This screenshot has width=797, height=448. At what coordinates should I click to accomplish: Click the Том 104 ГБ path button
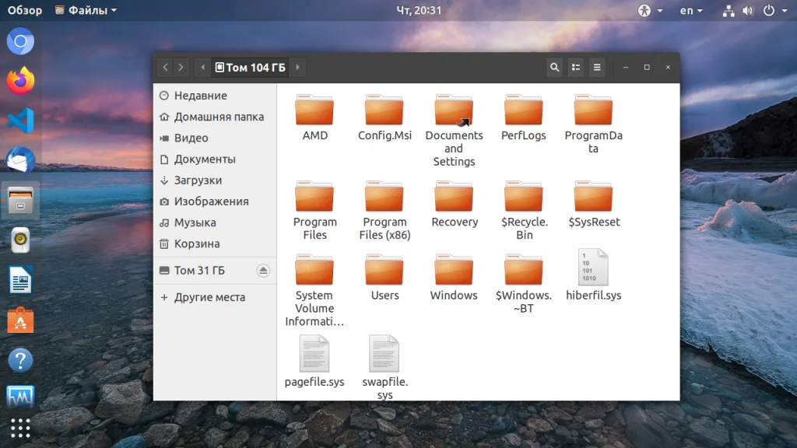pos(251,68)
